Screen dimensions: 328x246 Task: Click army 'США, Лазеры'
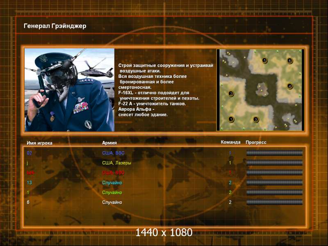coord(116,163)
